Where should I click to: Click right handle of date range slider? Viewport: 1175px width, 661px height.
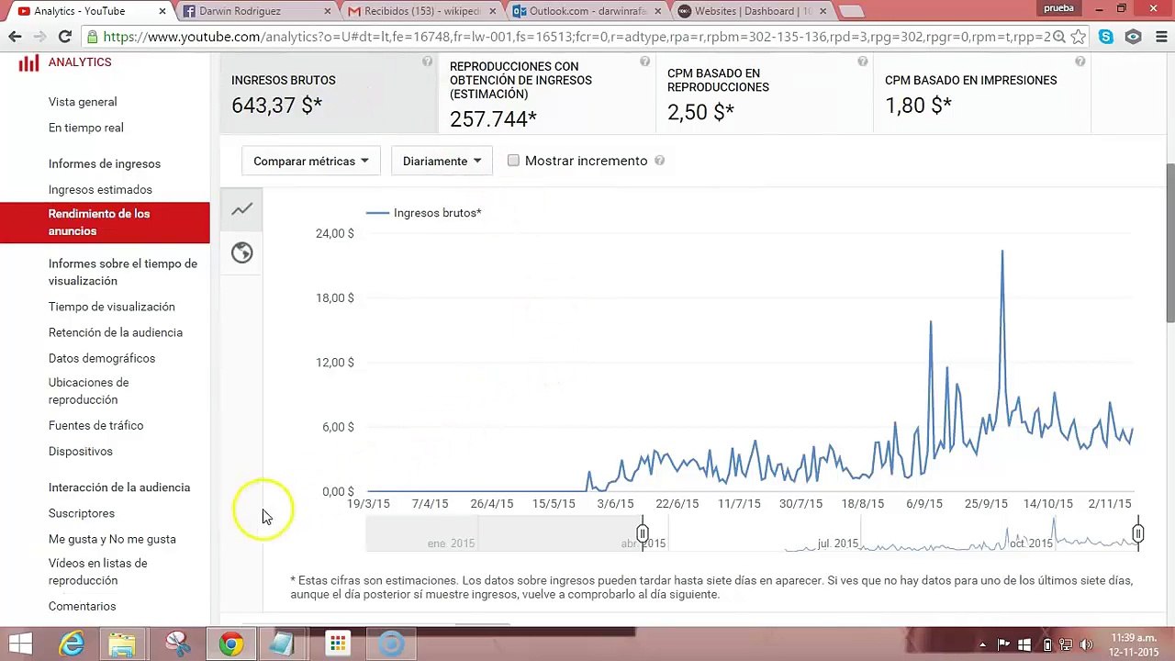tap(1138, 533)
